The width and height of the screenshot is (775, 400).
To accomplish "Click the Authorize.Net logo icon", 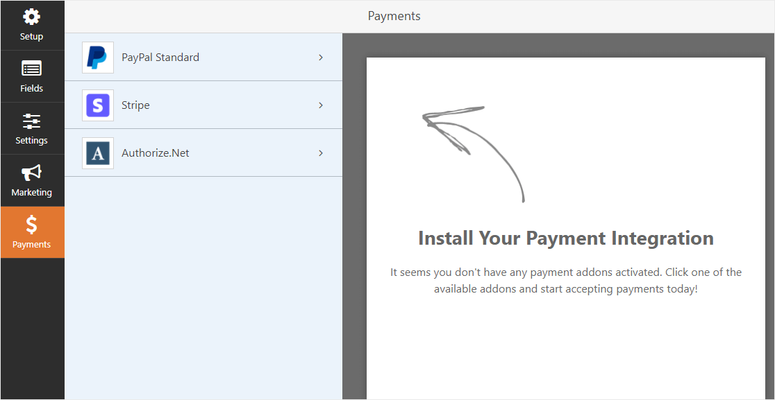I will tap(97, 153).
